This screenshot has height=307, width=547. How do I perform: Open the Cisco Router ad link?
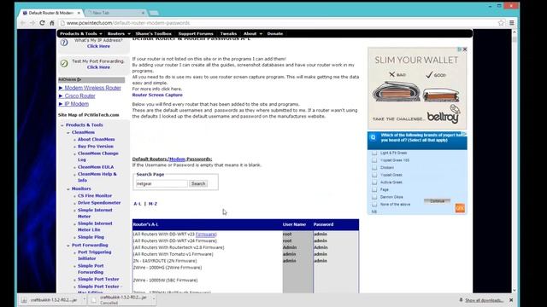coord(79,96)
